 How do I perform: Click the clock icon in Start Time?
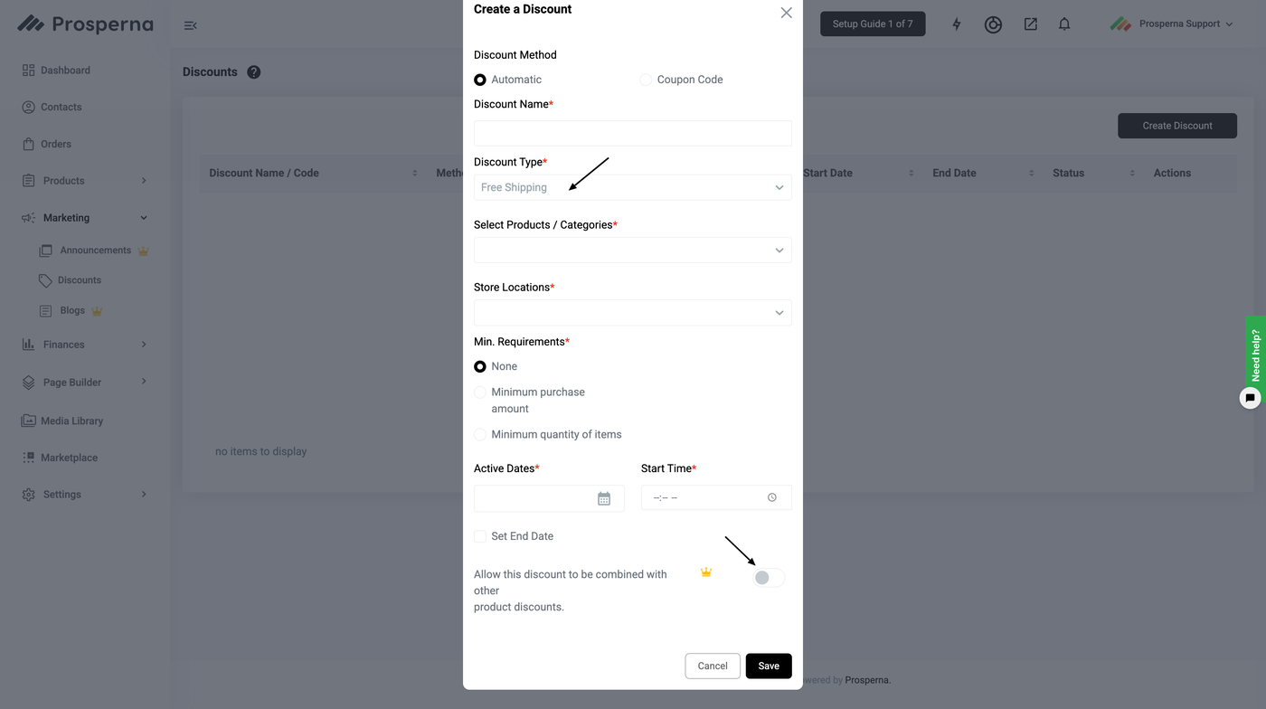[x=771, y=497]
